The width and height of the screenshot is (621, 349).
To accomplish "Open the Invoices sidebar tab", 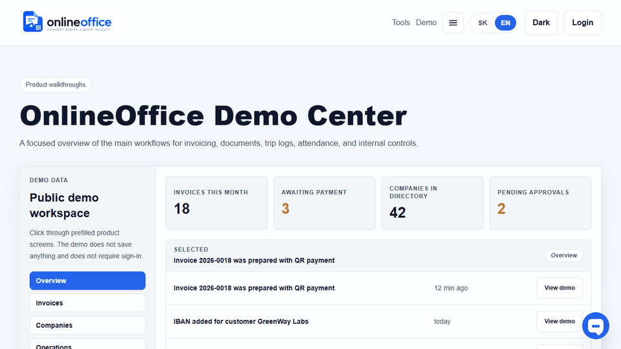I will 87,303.
